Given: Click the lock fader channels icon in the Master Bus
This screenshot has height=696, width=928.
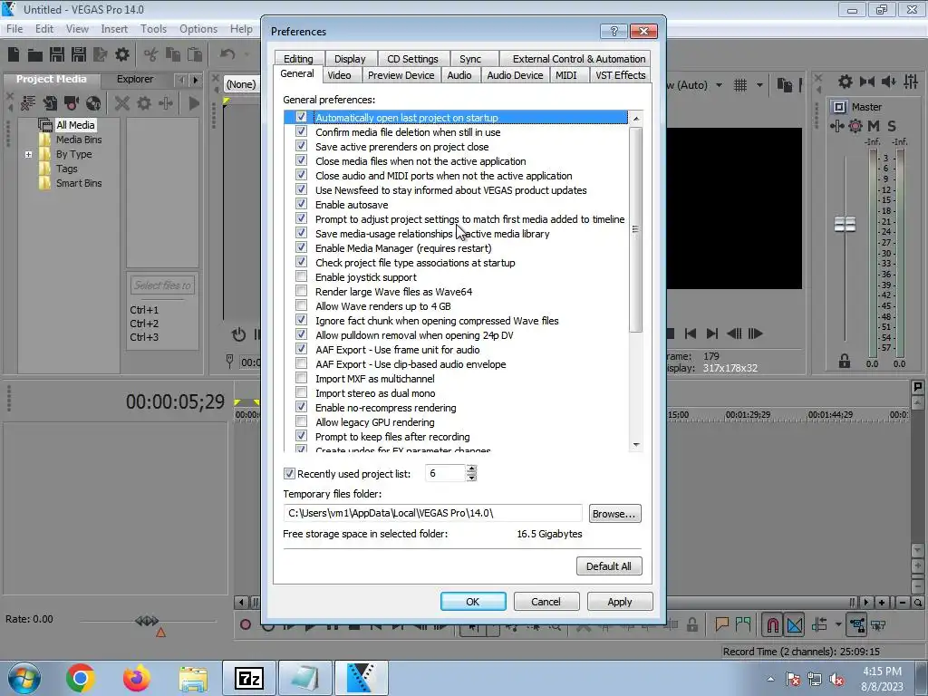Looking at the screenshot, I should [845, 361].
